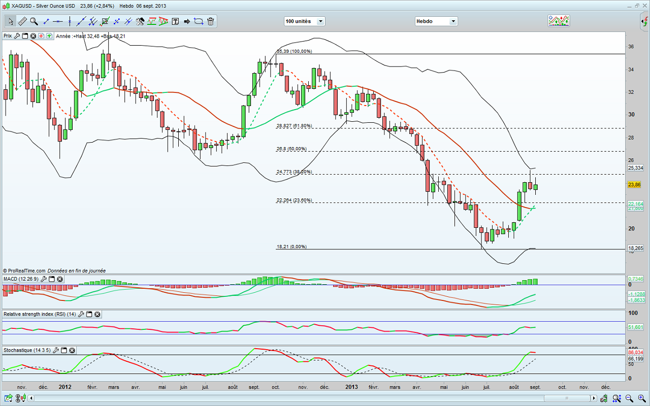Expand the Hebdo timeframe dropdown

point(436,21)
